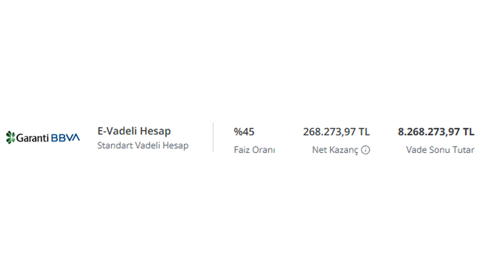Open the E-Vadeli Hesap product title
Image resolution: width=478 pixels, height=268 pixels.
point(134,131)
